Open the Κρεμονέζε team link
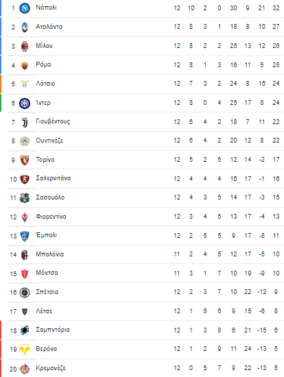This screenshot has height=377, width=284. tap(51, 368)
